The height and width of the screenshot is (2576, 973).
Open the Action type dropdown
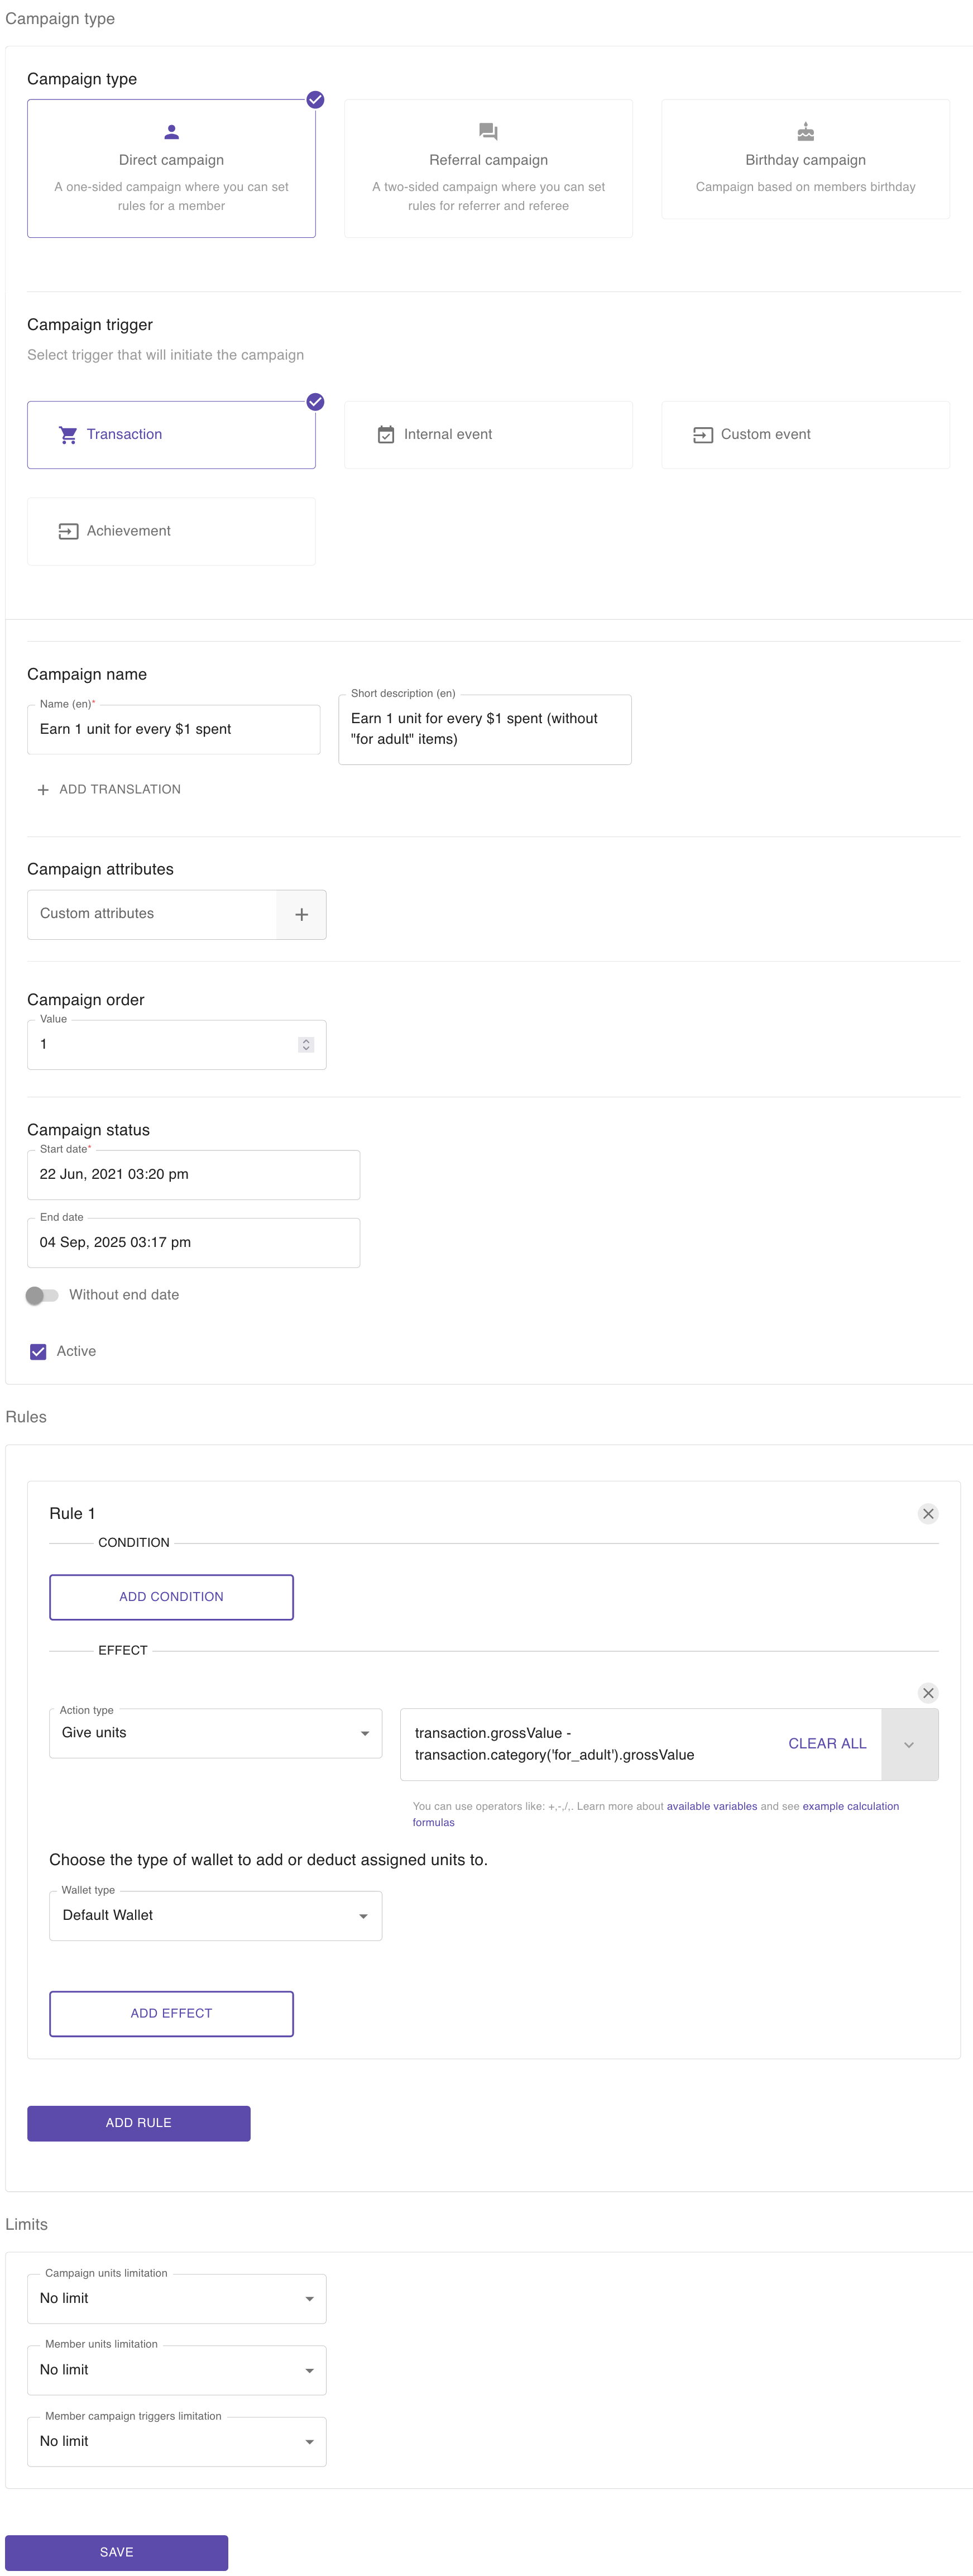click(x=215, y=1733)
